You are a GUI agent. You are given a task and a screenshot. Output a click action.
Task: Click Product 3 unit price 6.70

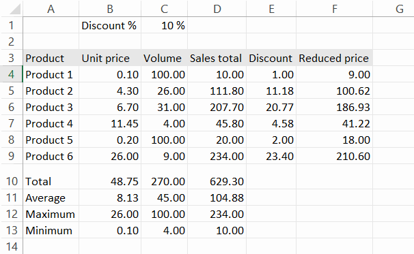point(110,107)
